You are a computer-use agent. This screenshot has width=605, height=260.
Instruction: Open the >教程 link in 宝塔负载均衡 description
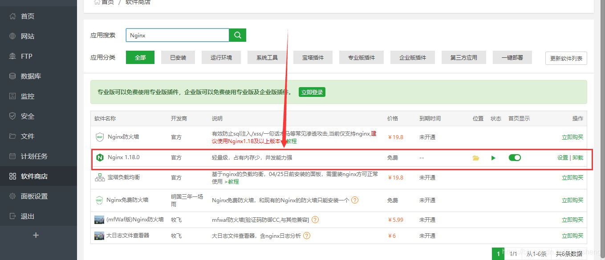(231, 182)
